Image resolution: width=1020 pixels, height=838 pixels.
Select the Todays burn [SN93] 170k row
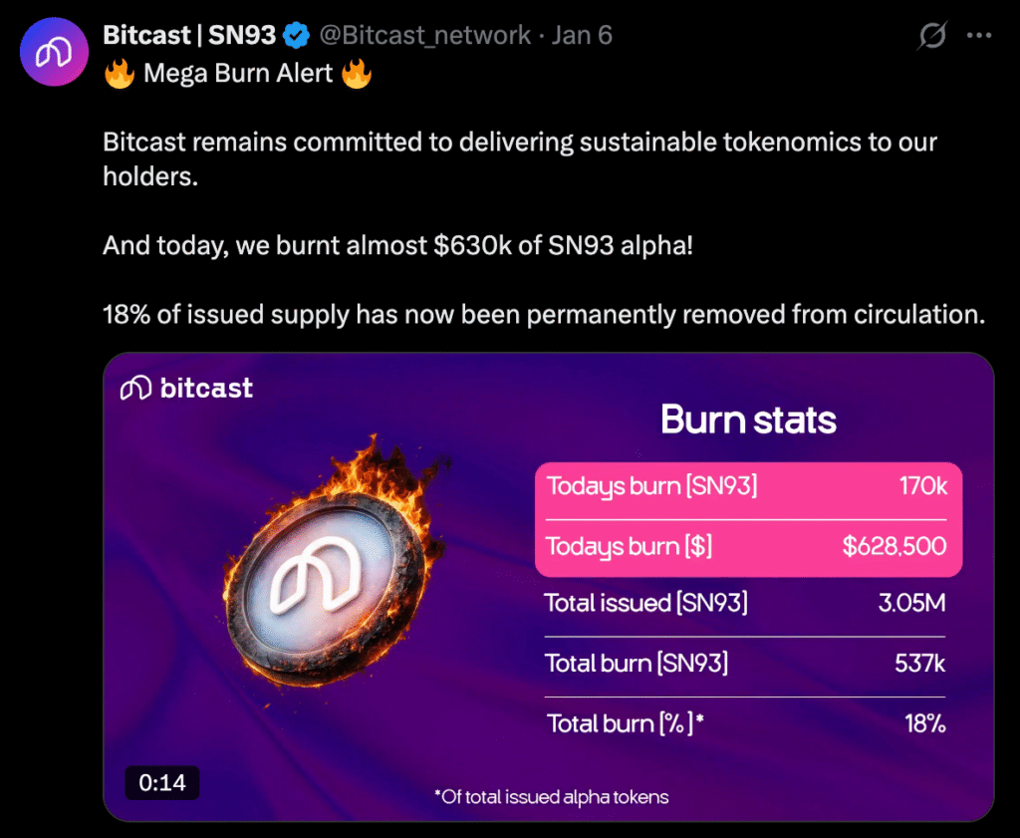pyautogui.click(x=746, y=487)
